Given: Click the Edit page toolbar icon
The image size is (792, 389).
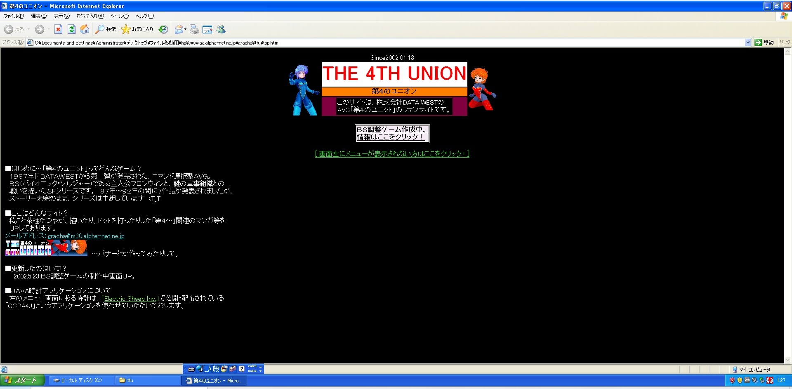Looking at the screenshot, I should coord(207,29).
